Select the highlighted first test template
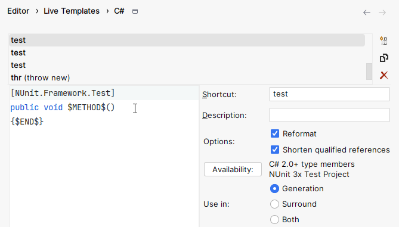This screenshot has height=227, width=399. click(187, 40)
